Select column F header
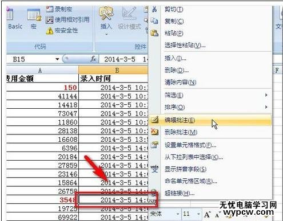 tap(277, 70)
